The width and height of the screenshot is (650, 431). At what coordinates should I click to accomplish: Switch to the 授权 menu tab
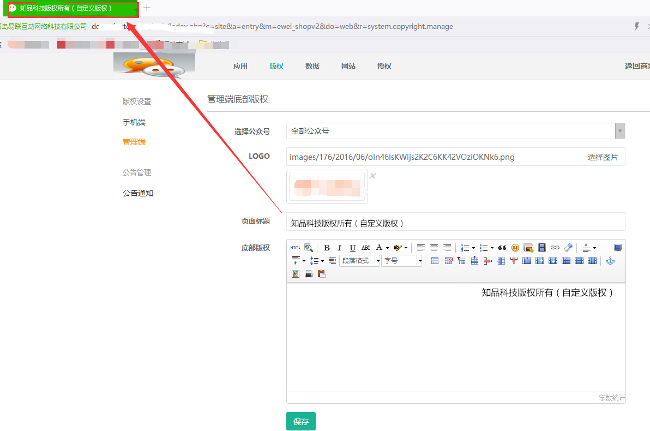[x=384, y=66]
